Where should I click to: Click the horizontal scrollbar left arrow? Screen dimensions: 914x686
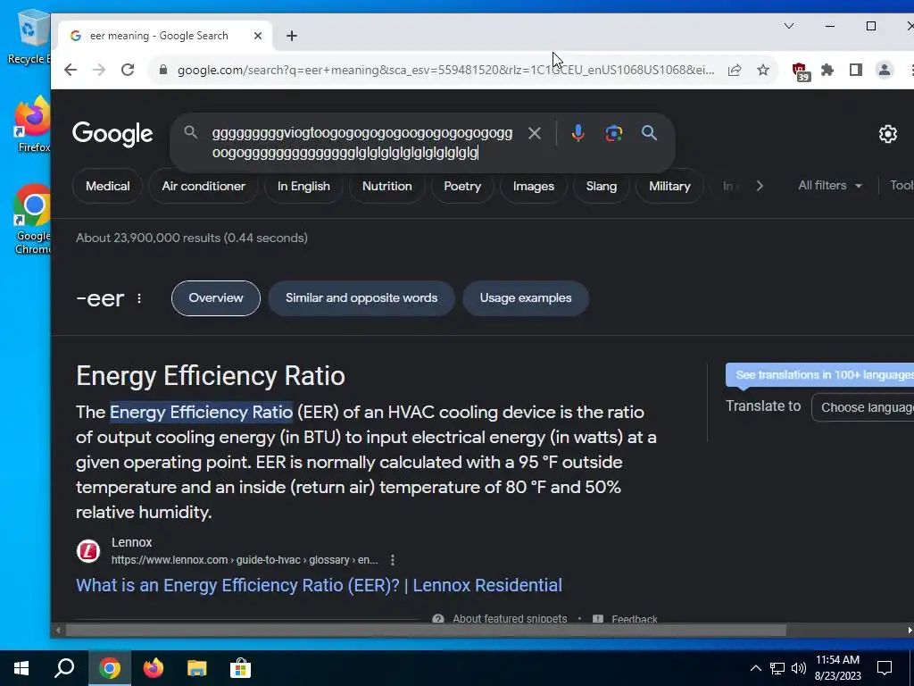point(57,631)
